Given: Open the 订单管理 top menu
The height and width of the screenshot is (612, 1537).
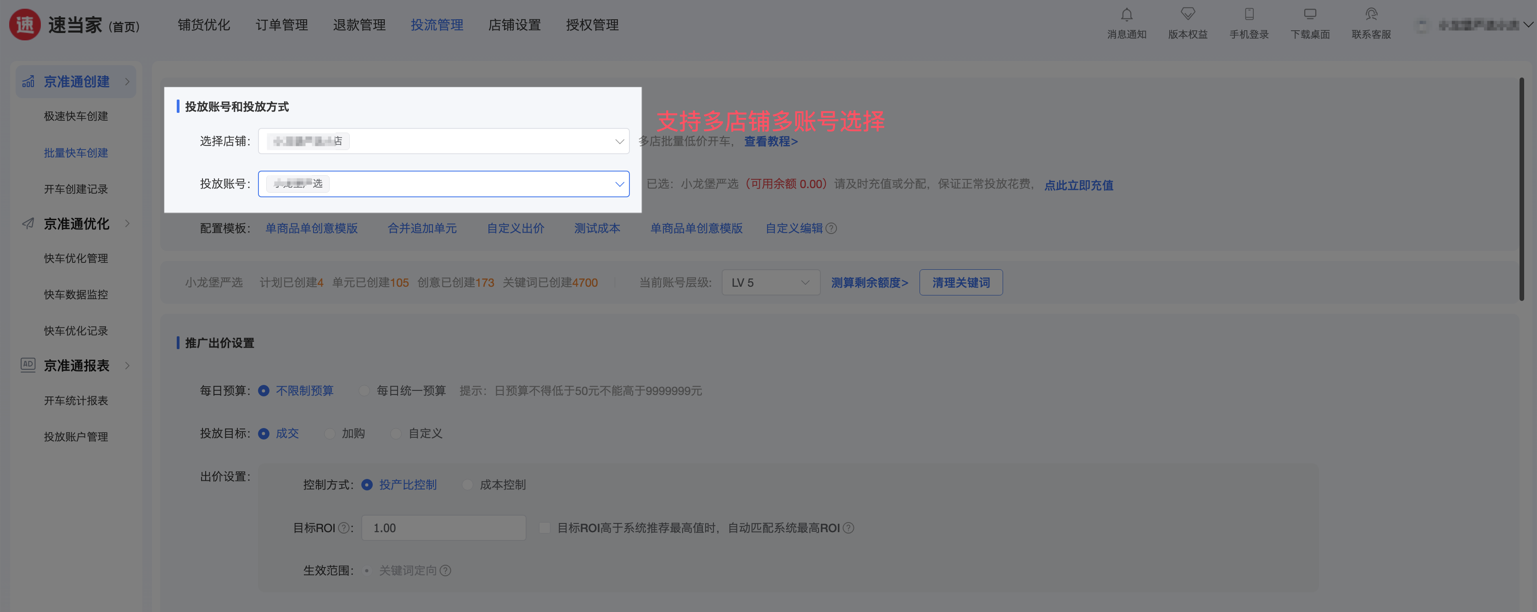Looking at the screenshot, I should 281,25.
